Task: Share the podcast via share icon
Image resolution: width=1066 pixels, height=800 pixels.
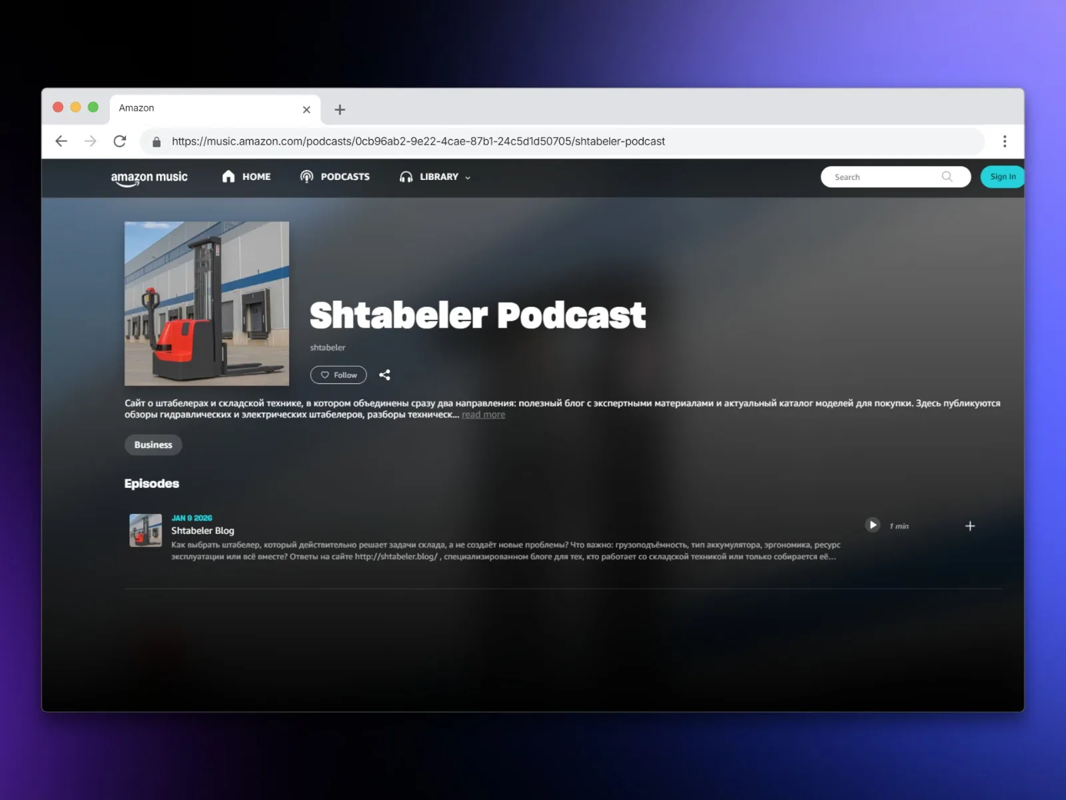Action: pyautogui.click(x=384, y=375)
